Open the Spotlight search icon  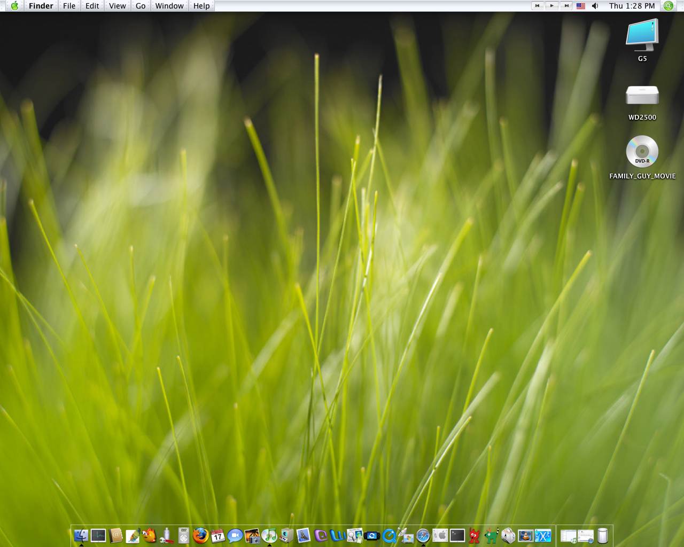click(x=668, y=6)
